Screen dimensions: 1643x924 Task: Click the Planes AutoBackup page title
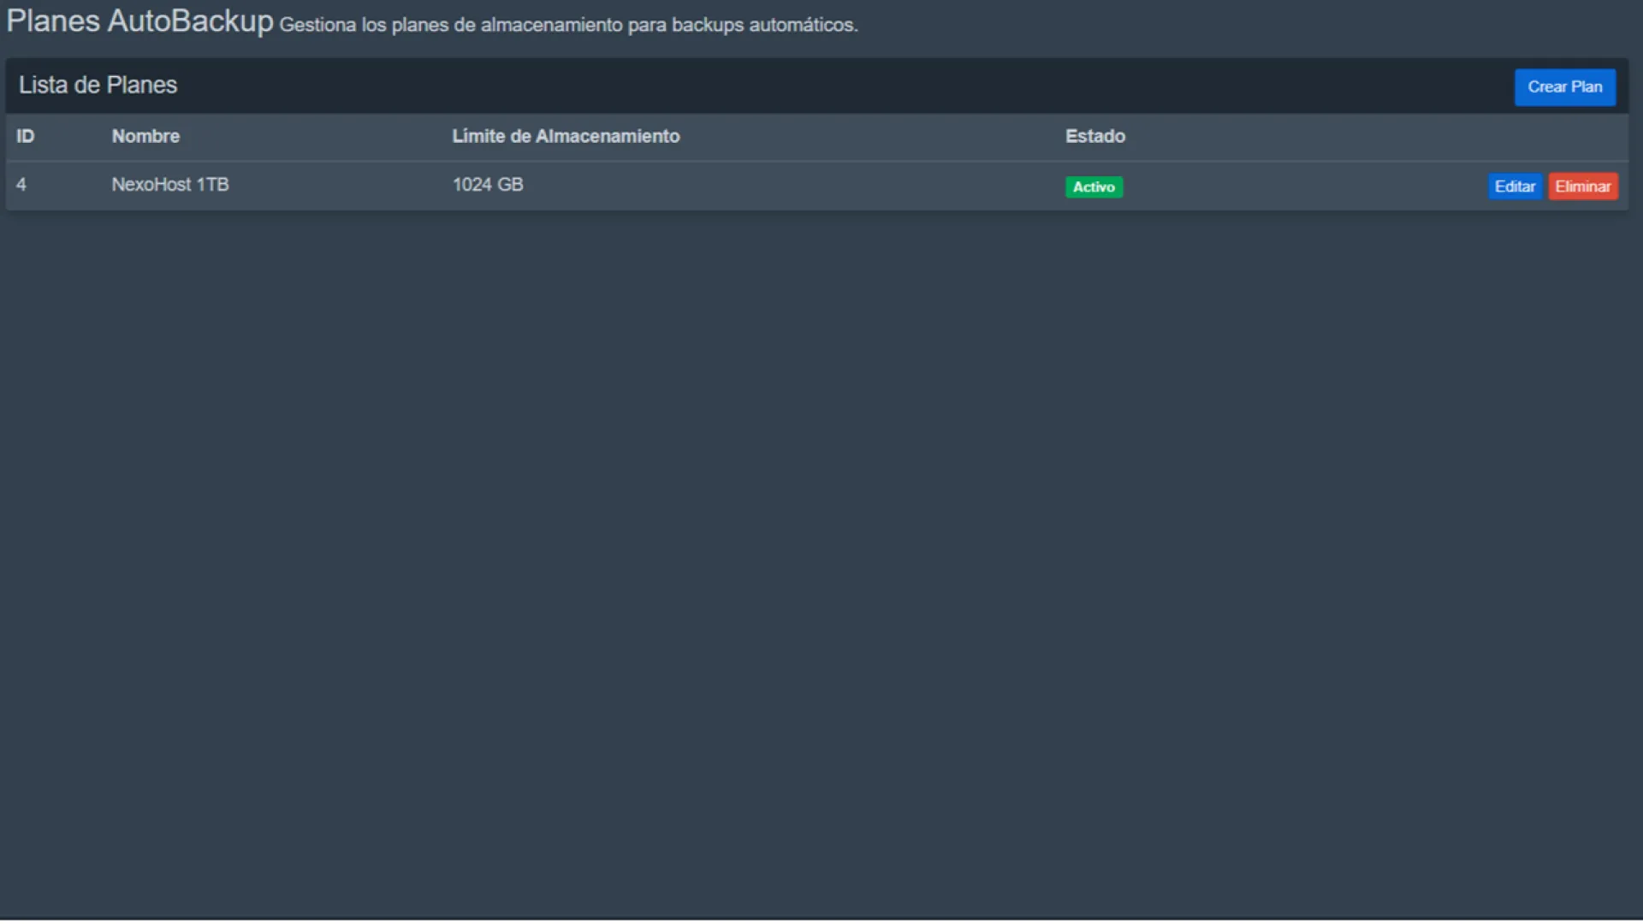tap(139, 21)
